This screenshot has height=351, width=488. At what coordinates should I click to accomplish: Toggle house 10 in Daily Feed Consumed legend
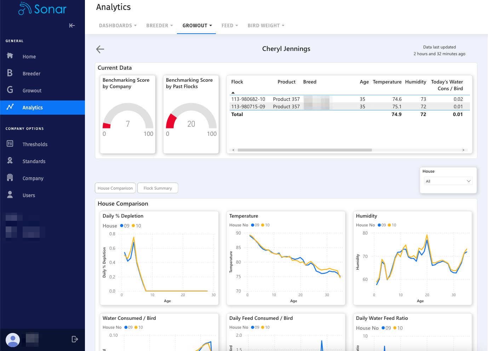tap(265, 327)
